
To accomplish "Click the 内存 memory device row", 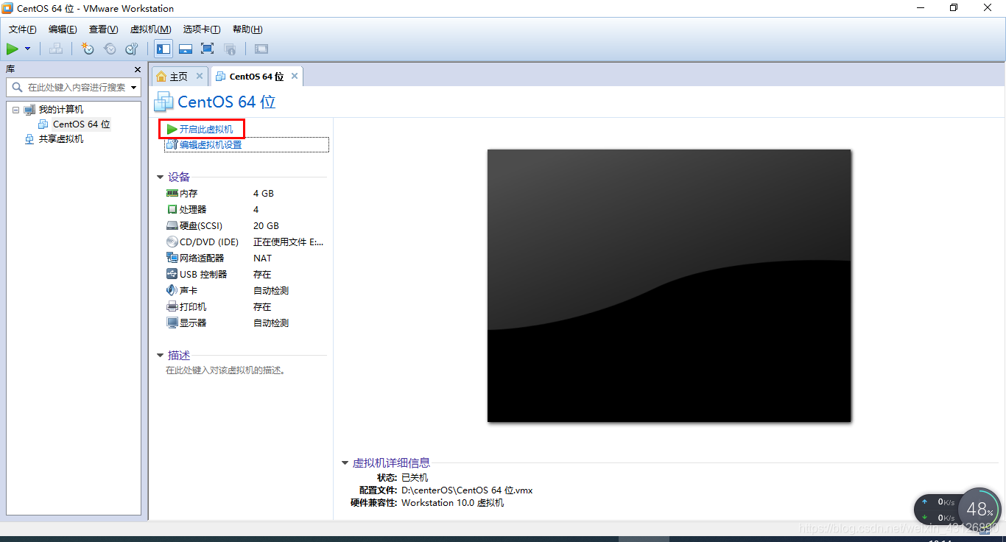I will 246,194.
